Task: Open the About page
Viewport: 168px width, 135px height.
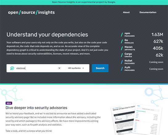Action: coord(126,12)
